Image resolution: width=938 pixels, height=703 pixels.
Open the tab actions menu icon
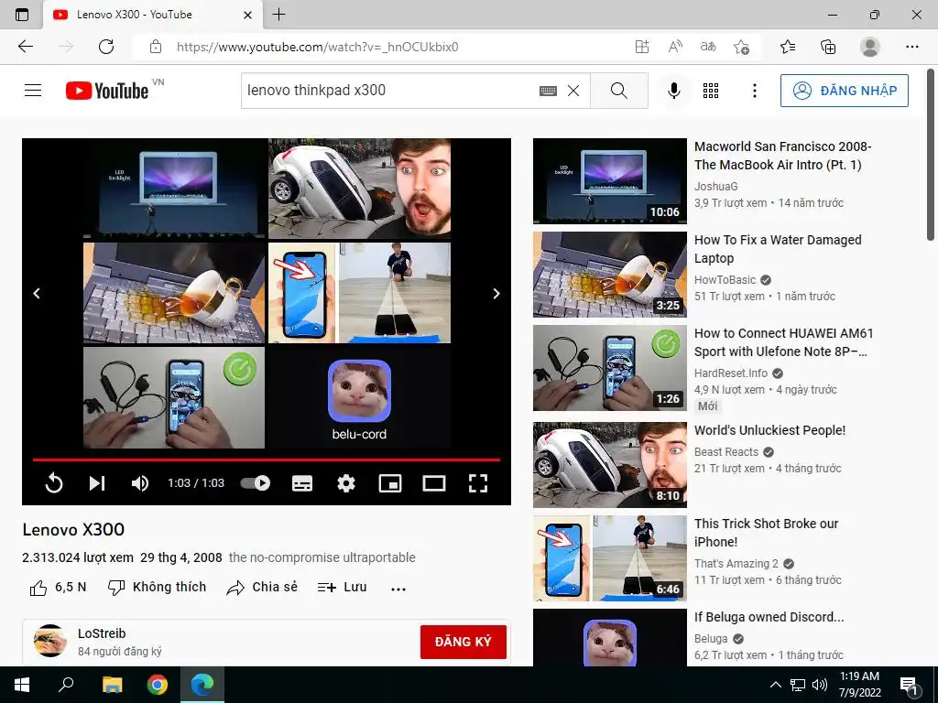tap(22, 15)
